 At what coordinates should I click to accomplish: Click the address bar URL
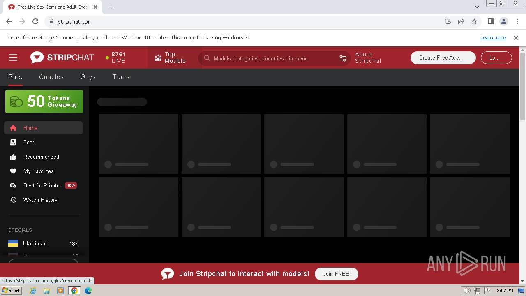75,21
